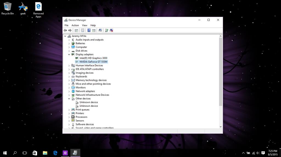281x157 pixels.
Task: Select the Printers category row
Action: [x=80, y=113]
